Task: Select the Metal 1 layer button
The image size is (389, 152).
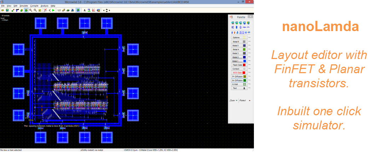Action: 239,61
